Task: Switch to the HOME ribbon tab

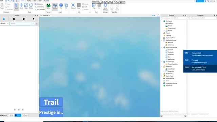Action: tap(23, 1)
